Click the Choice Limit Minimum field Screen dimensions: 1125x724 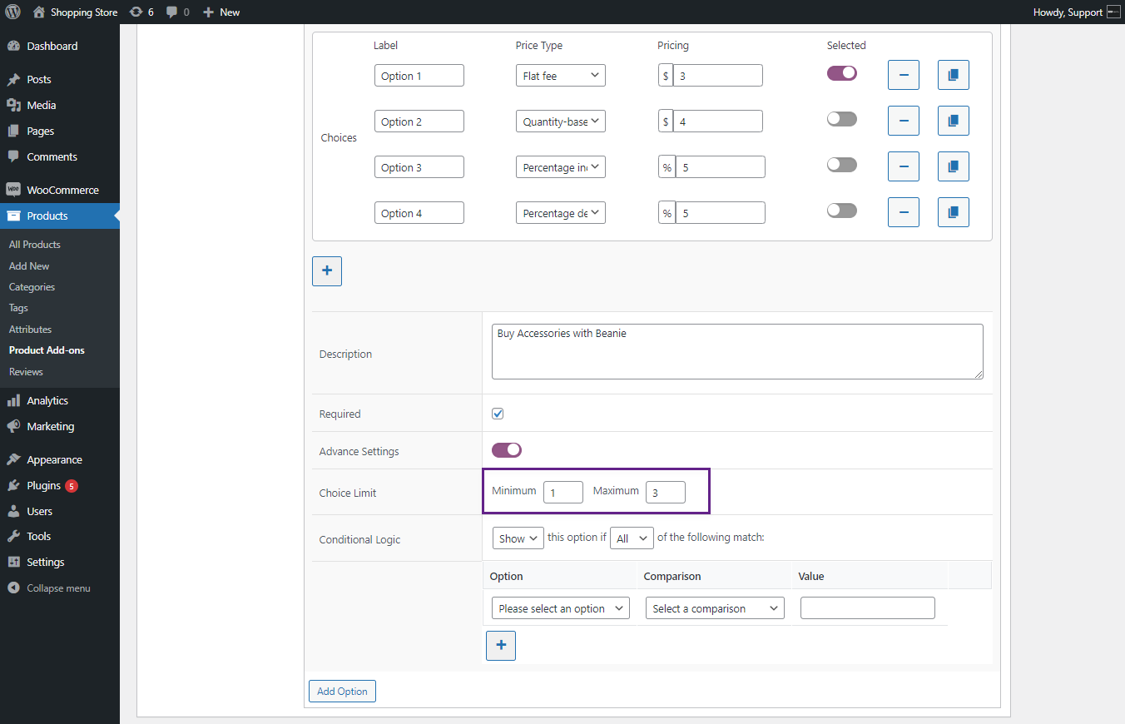click(563, 493)
